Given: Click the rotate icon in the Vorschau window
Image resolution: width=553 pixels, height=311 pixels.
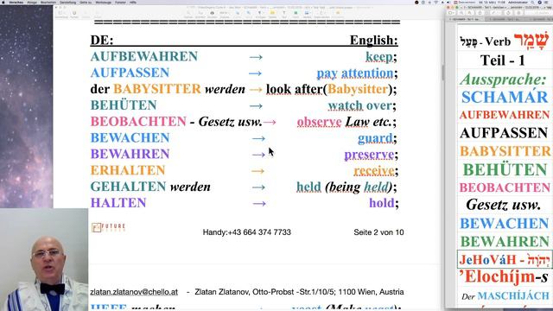Looking at the screenshot, I should (508, 13).
